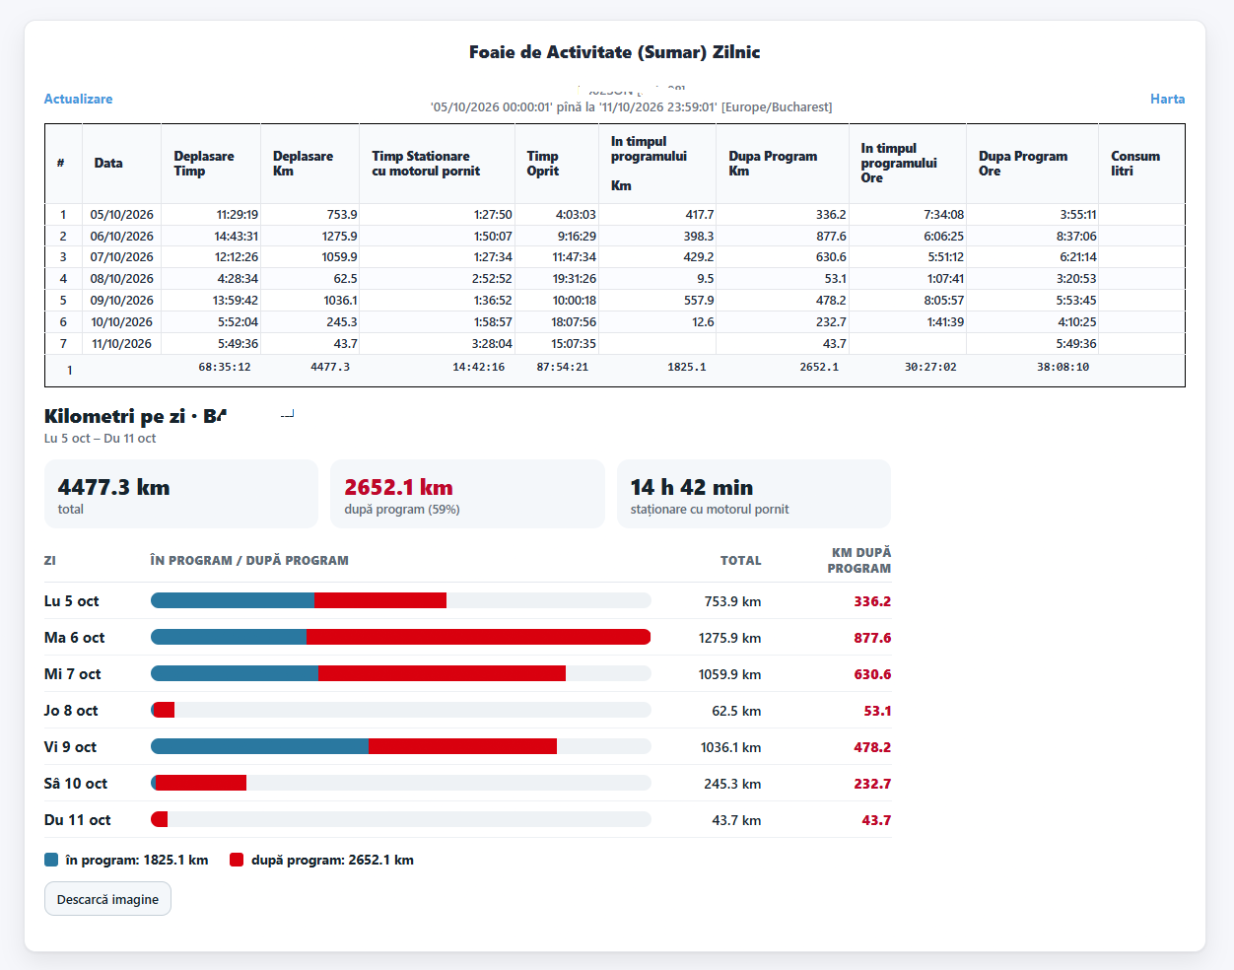1234x970 pixels.
Task: Click the Kilometri pe zi heading
Action: tap(135, 416)
